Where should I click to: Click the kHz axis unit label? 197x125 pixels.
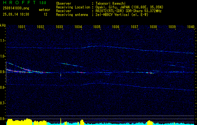[x=3, y=25]
